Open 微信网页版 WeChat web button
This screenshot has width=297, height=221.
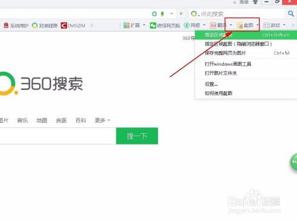coord(165,25)
